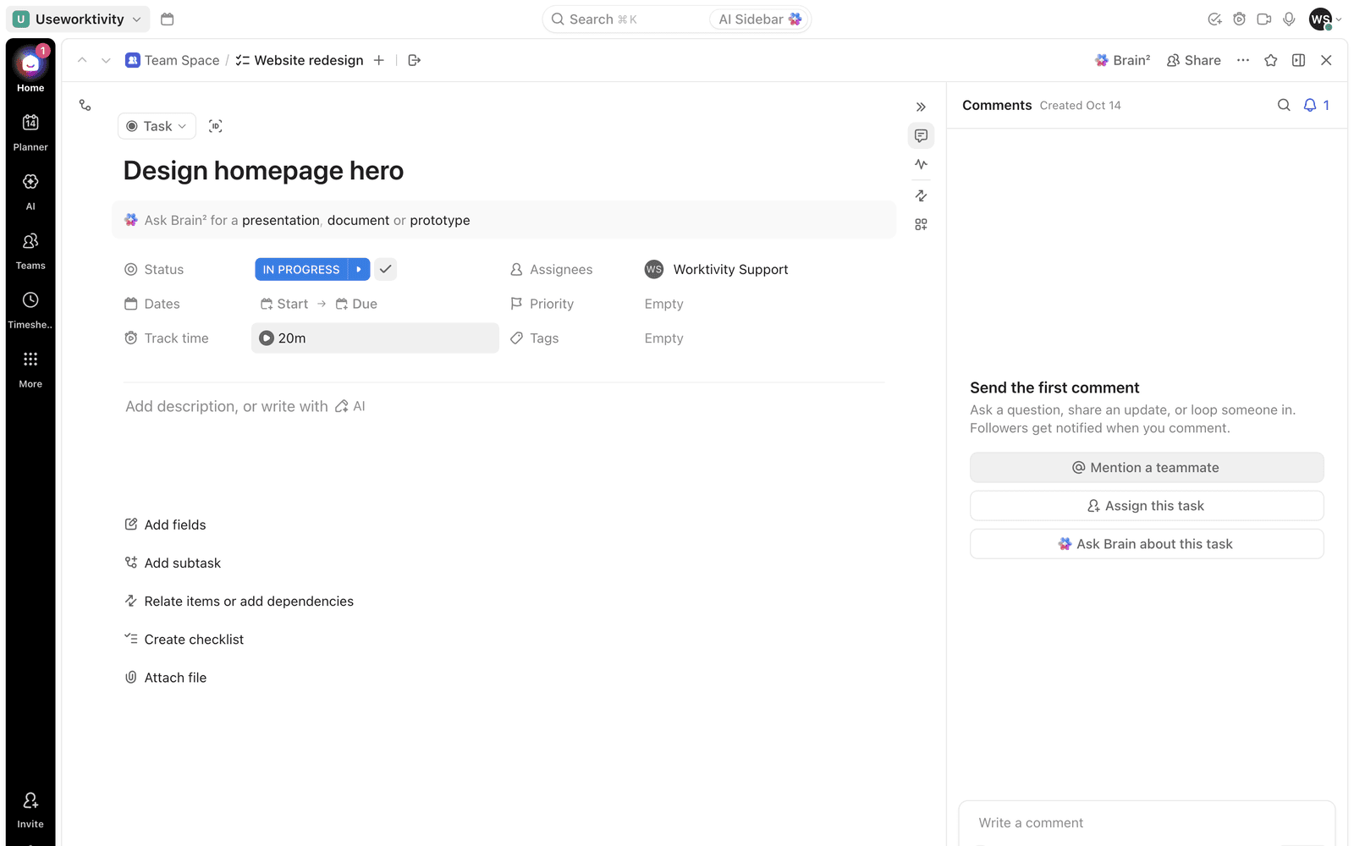
Task: Favorite this task with the star icon
Action: [x=1271, y=60]
